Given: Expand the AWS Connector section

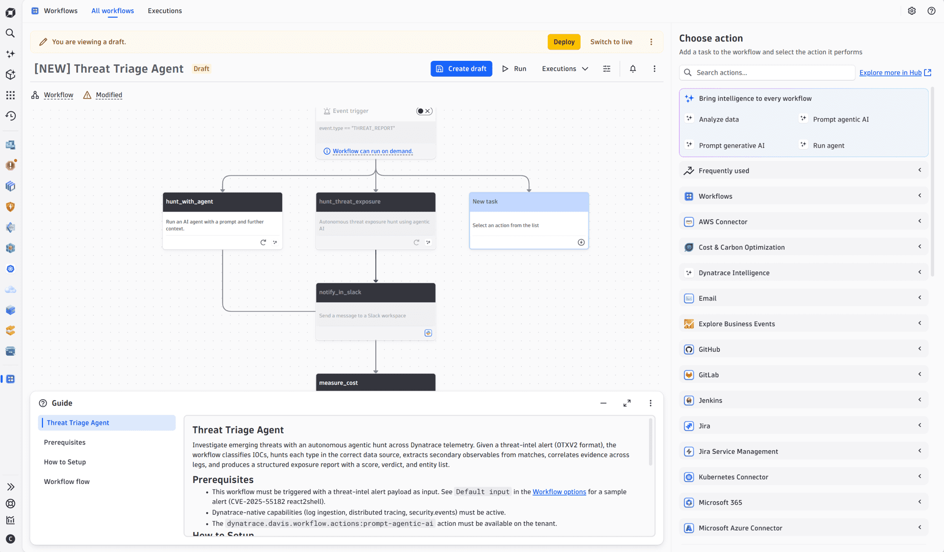Looking at the screenshot, I should 803,222.
